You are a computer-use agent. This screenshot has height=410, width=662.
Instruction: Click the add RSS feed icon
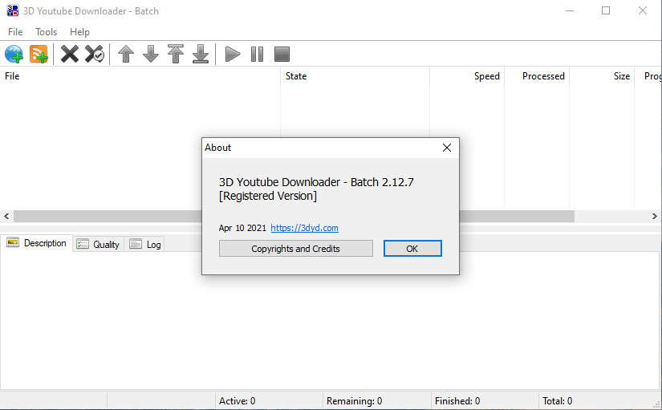click(39, 54)
